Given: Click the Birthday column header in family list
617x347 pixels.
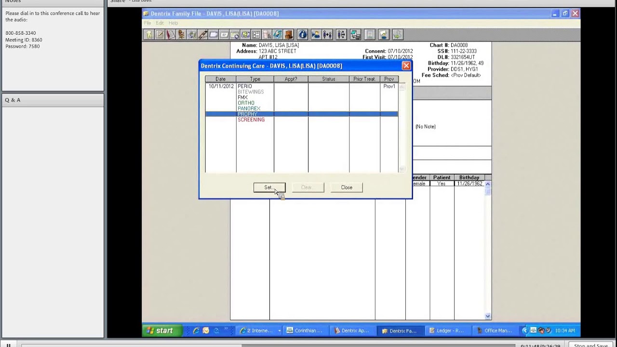Looking at the screenshot, I should (469, 178).
